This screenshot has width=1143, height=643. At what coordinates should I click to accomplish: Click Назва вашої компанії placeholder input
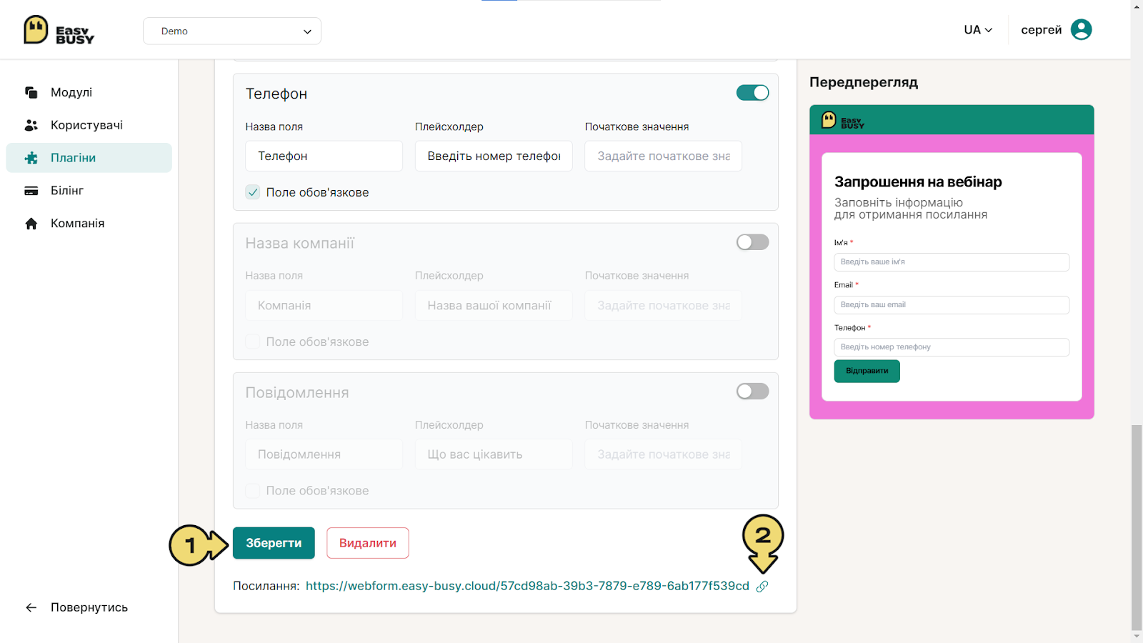[494, 305]
